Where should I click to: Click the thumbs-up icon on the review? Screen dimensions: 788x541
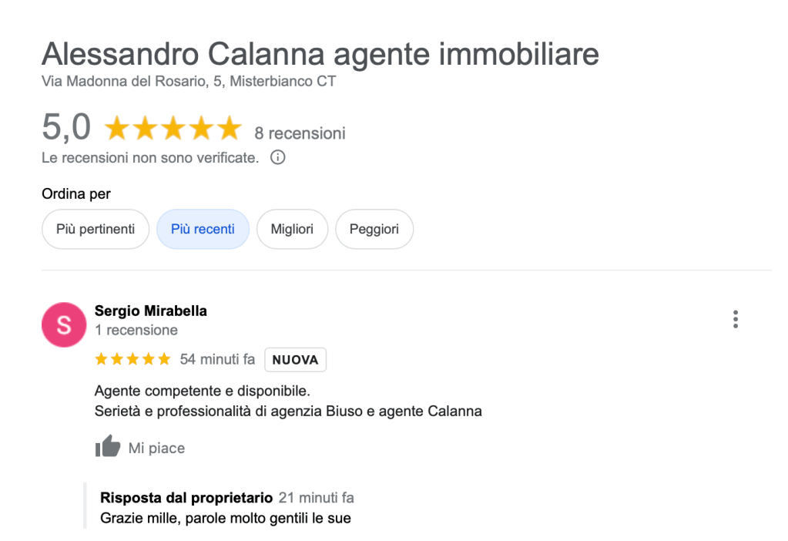pos(108,446)
